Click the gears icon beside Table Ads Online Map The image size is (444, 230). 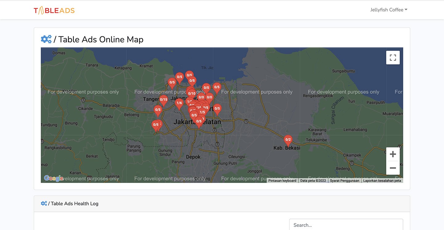coord(46,39)
